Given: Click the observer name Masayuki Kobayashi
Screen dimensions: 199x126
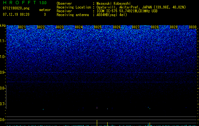Looking at the screenshot, I should click(x=114, y=3).
